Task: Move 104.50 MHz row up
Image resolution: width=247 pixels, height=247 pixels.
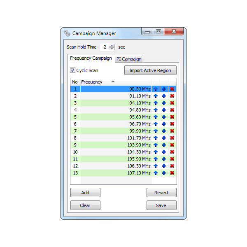Action: [x=156, y=152]
